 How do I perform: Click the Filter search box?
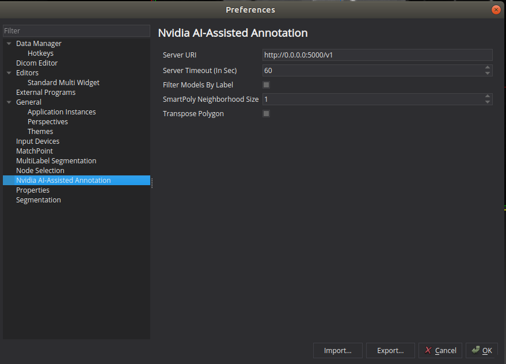coord(75,30)
